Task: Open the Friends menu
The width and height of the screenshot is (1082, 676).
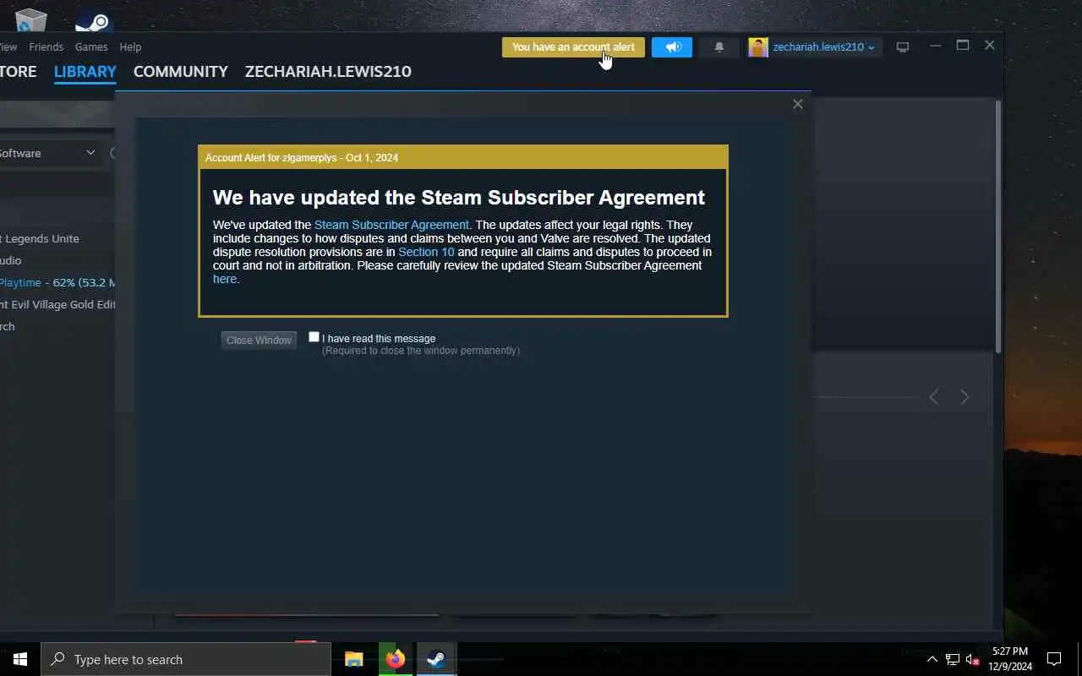Action: [x=46, y=47]
